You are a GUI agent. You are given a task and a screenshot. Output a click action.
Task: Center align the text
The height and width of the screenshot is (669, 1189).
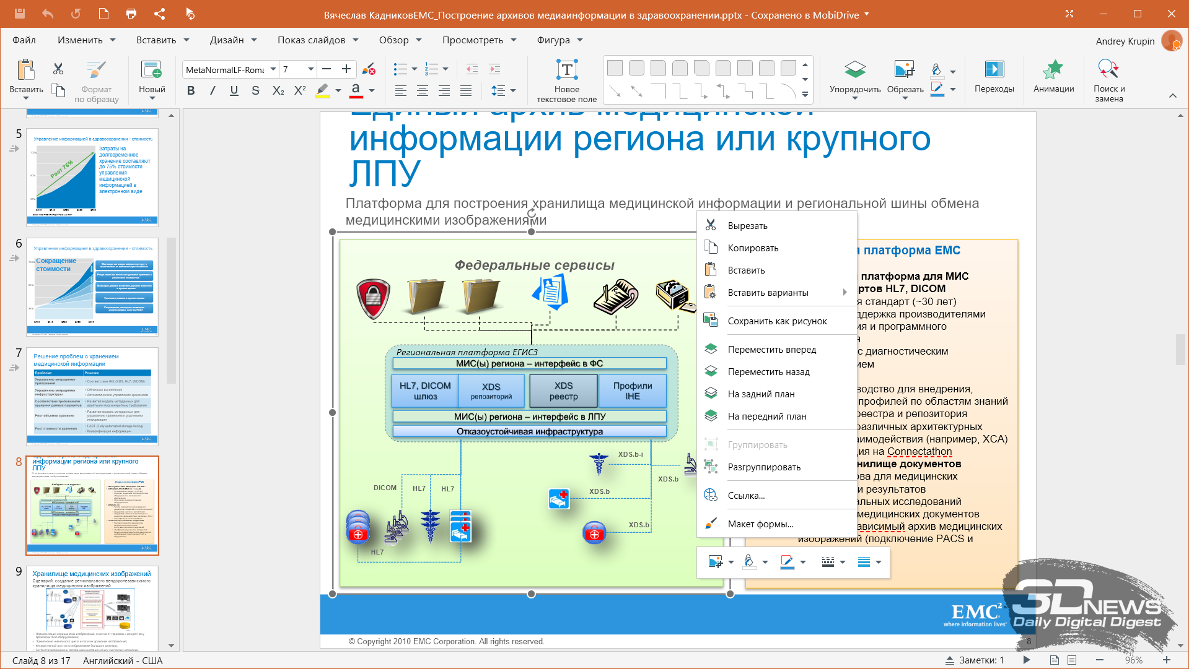click(x=423, y=91)
